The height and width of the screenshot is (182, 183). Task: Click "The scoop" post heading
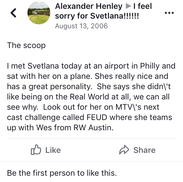point(26,45)
